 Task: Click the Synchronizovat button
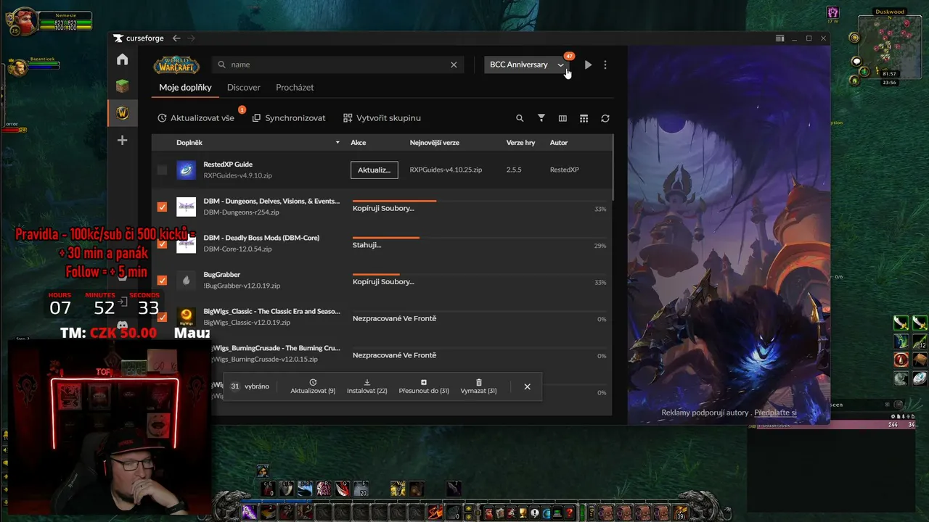coord(289,118)
